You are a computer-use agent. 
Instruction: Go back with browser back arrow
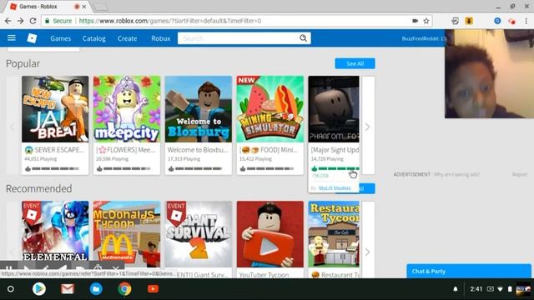[x=8, y=21]
